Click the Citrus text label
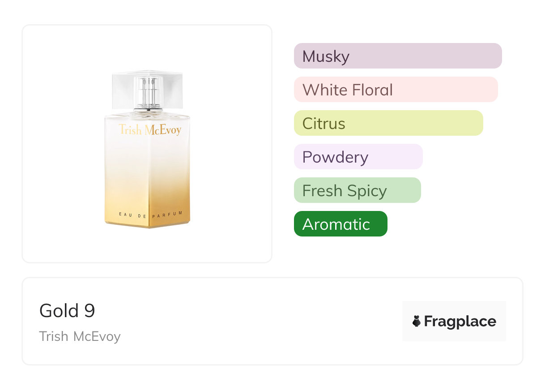The image size is (545, 387). pyautogui.click(x=324, y=124)
